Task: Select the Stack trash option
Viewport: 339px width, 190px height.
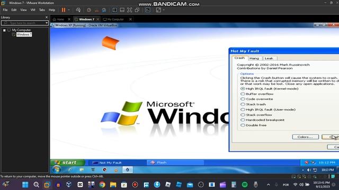Action: point(253,104)
